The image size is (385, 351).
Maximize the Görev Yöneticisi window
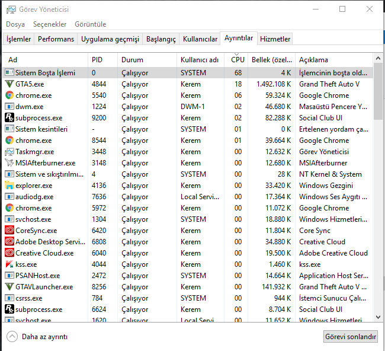click(342, 9)
